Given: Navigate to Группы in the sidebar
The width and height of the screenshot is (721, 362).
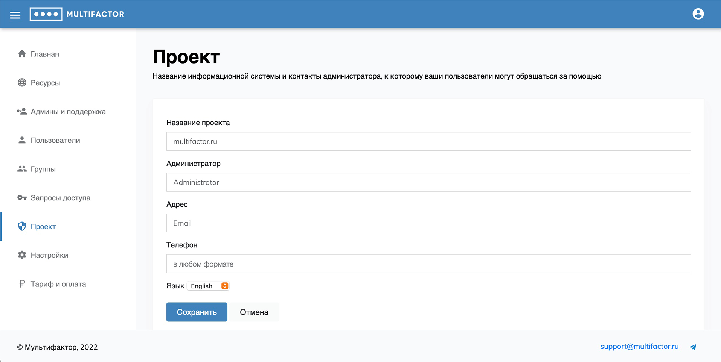Looking at the screenshot, I should click(43, 169).
